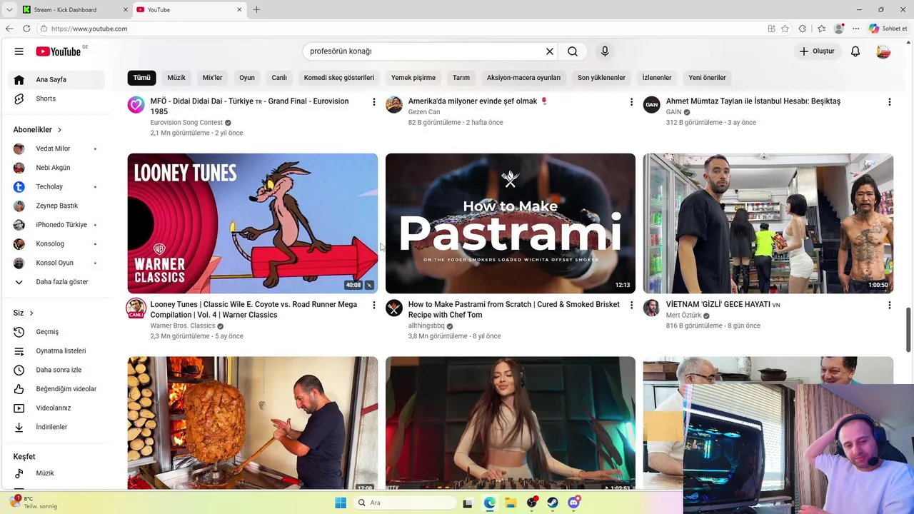Open Steam from the taskbar
Screen dimensions: 914x514
553,503
